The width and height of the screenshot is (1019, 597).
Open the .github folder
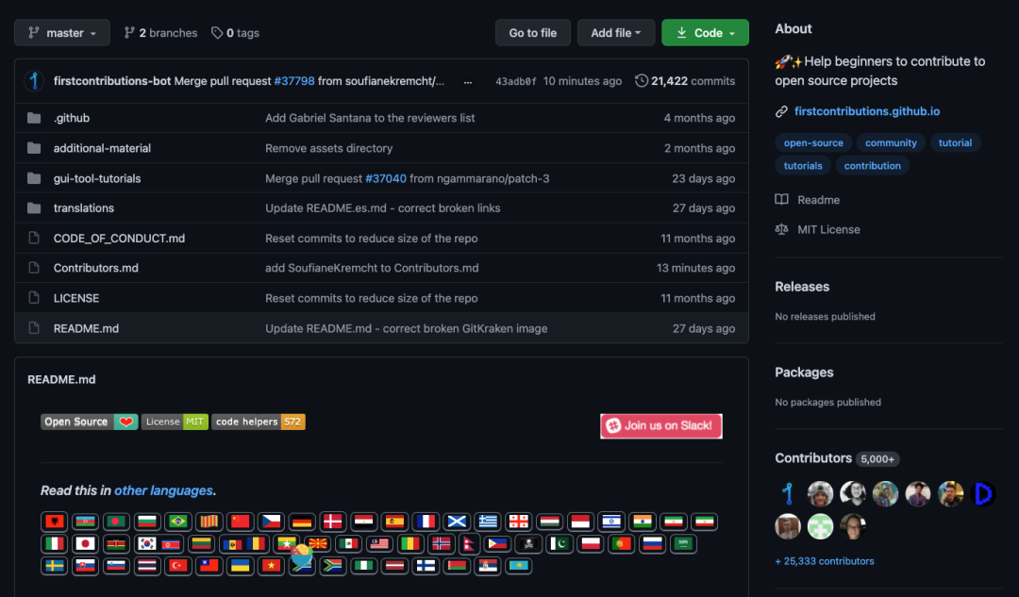coord(72,118)
